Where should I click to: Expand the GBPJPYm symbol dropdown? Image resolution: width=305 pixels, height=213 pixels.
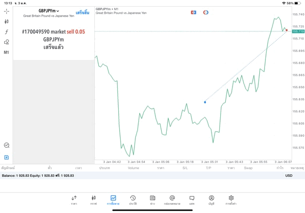[49, 10]
